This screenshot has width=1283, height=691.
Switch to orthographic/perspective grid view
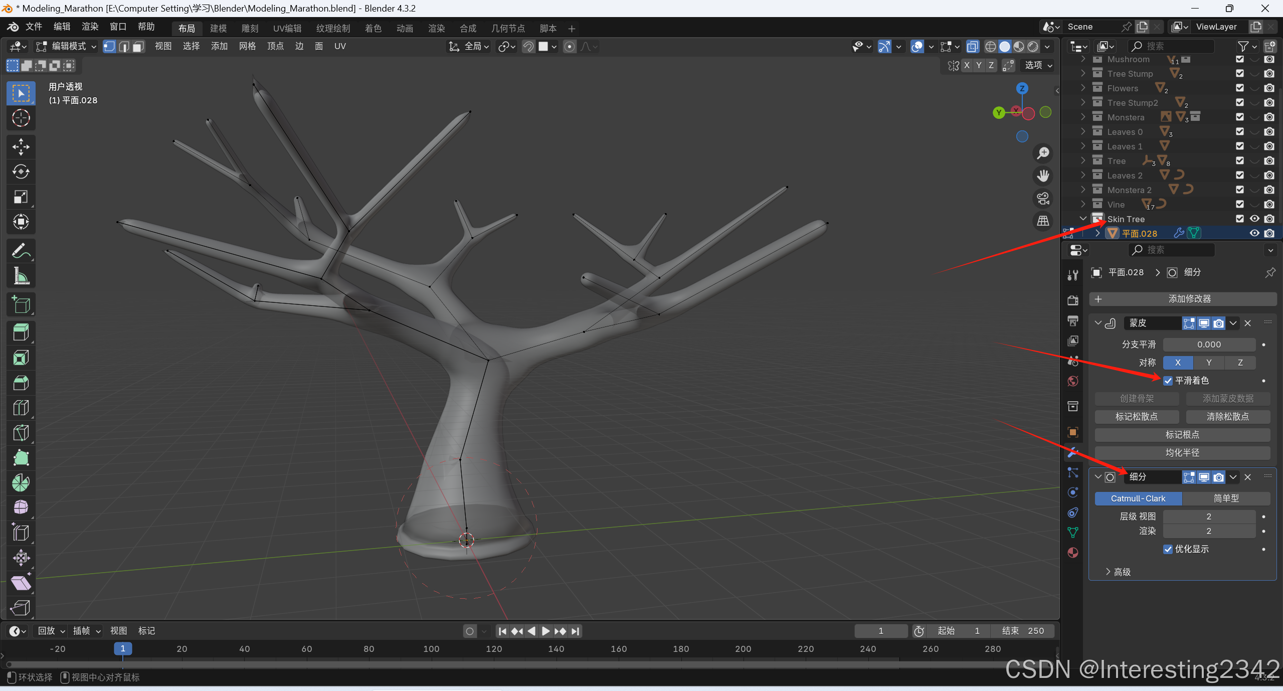(x=1043, y=221)
